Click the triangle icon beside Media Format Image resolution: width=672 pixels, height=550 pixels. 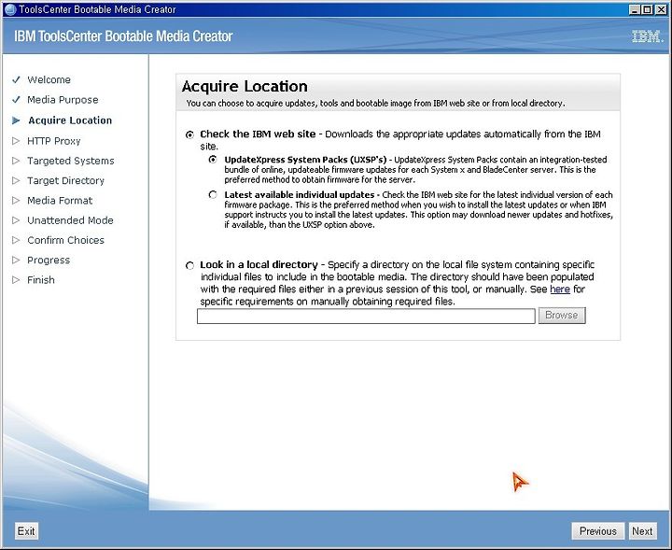(x=16, y=200)
